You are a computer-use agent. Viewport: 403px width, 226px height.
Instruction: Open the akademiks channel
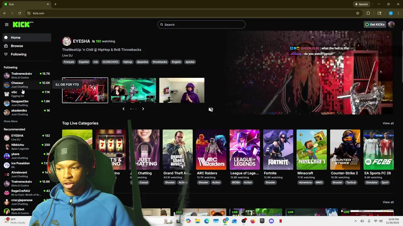coord(27,112)
